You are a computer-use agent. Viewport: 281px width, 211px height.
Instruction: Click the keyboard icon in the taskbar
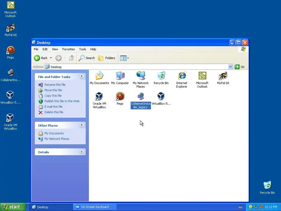pyautogui.click(x=240, y=207)
